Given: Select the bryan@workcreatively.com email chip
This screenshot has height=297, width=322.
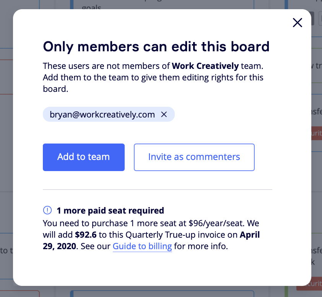Looking at the screenshot, I should (x=102, y=114).
